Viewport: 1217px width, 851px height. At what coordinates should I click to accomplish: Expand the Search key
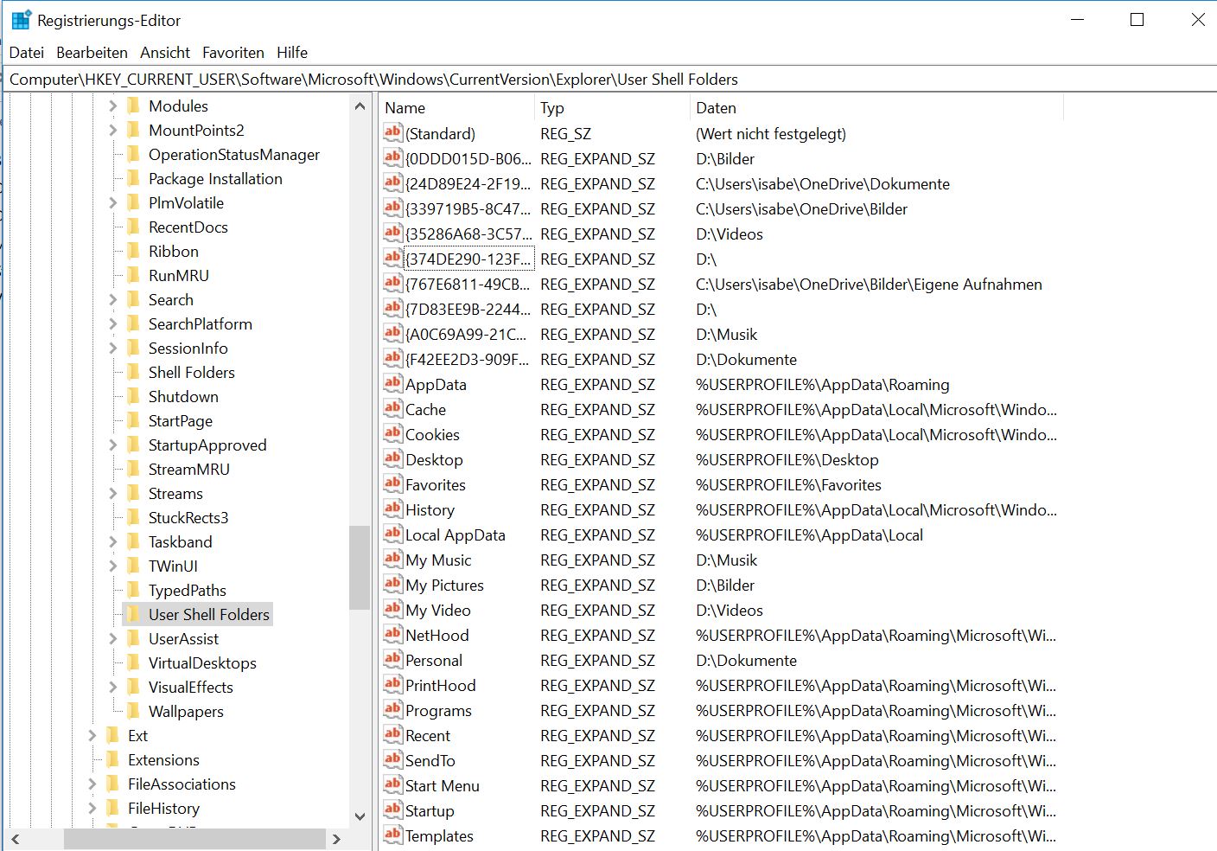[x=113, y=299]
